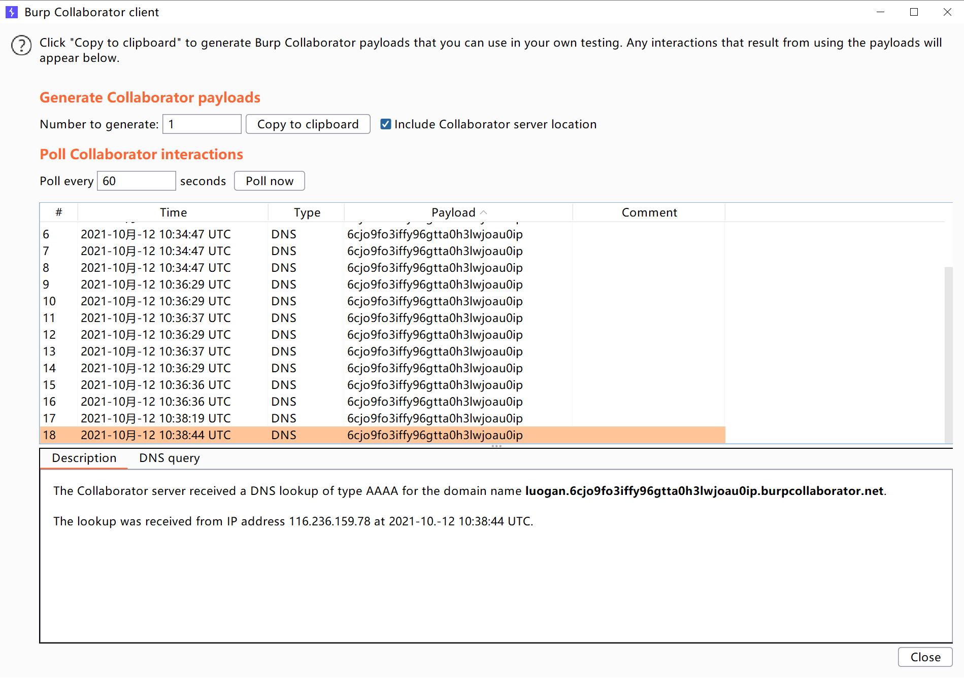Select interaction row number 7

tap(382, 251)
